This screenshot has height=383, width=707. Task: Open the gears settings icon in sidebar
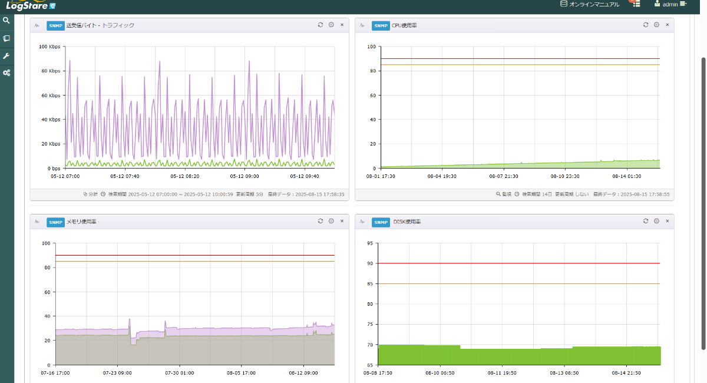click(x=6, y=73)
